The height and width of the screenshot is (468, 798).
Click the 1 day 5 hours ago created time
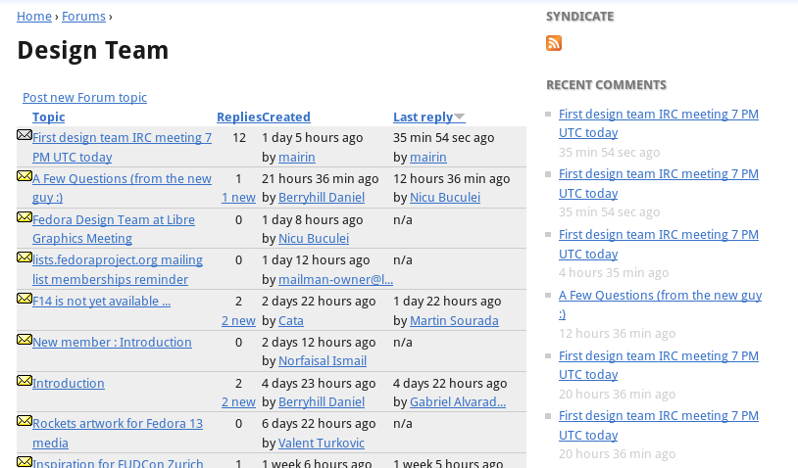click(313, 138)
